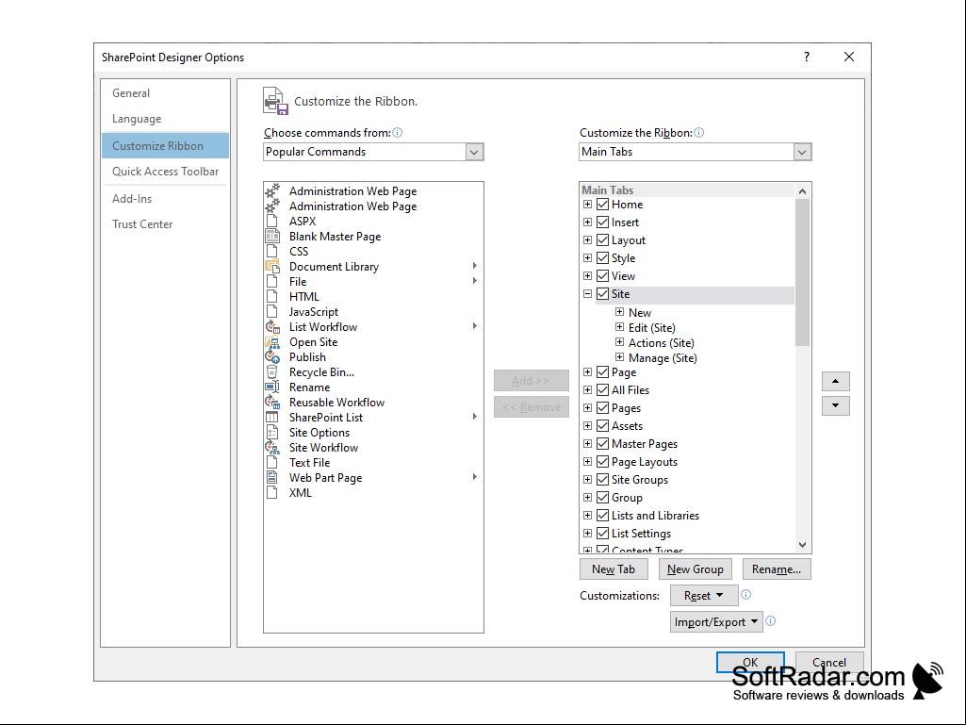
Task: Click the Publish command icon
Action: click(272, 357)
